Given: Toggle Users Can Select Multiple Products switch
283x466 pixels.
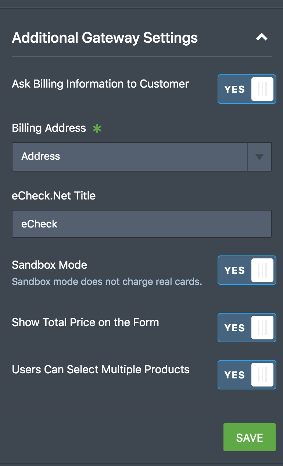Looking at the screenshot, I should pos(247,375).
